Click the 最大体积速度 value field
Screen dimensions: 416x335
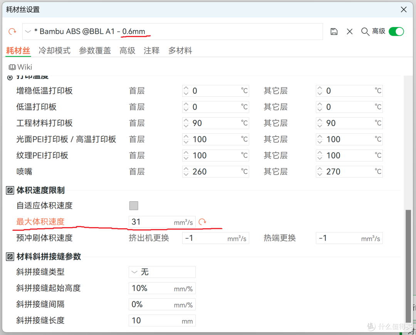[x=162, y=222]
